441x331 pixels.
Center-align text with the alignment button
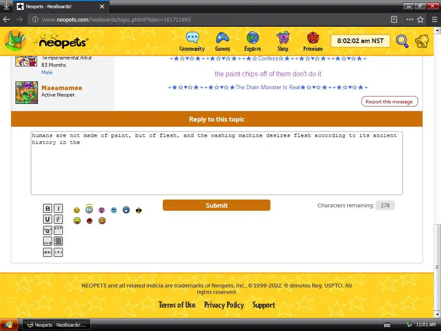pos(58,241)
